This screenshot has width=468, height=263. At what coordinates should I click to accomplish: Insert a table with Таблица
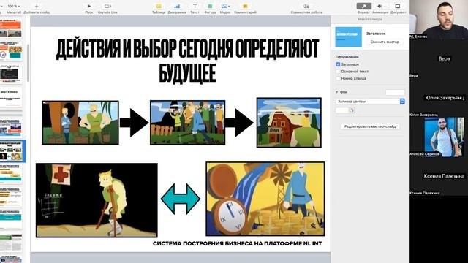click(x=159, y=6)
